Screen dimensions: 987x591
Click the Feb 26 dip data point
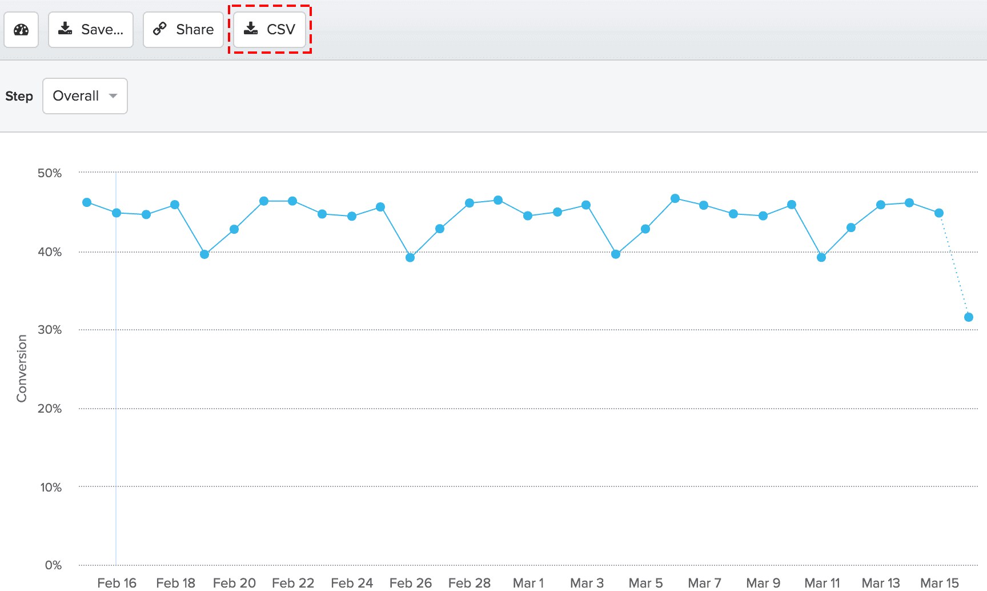410,257
